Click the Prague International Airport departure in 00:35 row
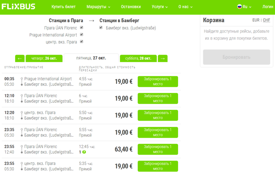The height and width of the screenshot is (173, 275). tap(48, 79)
